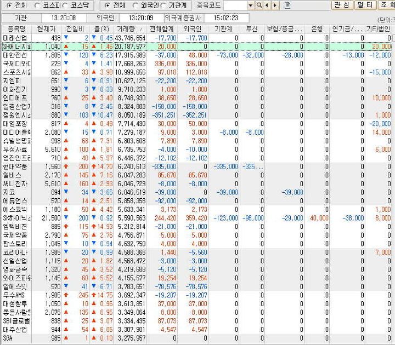395x345 pixels.
Task: Sort by 전체합계 column header
Action: tap(162, 29)
